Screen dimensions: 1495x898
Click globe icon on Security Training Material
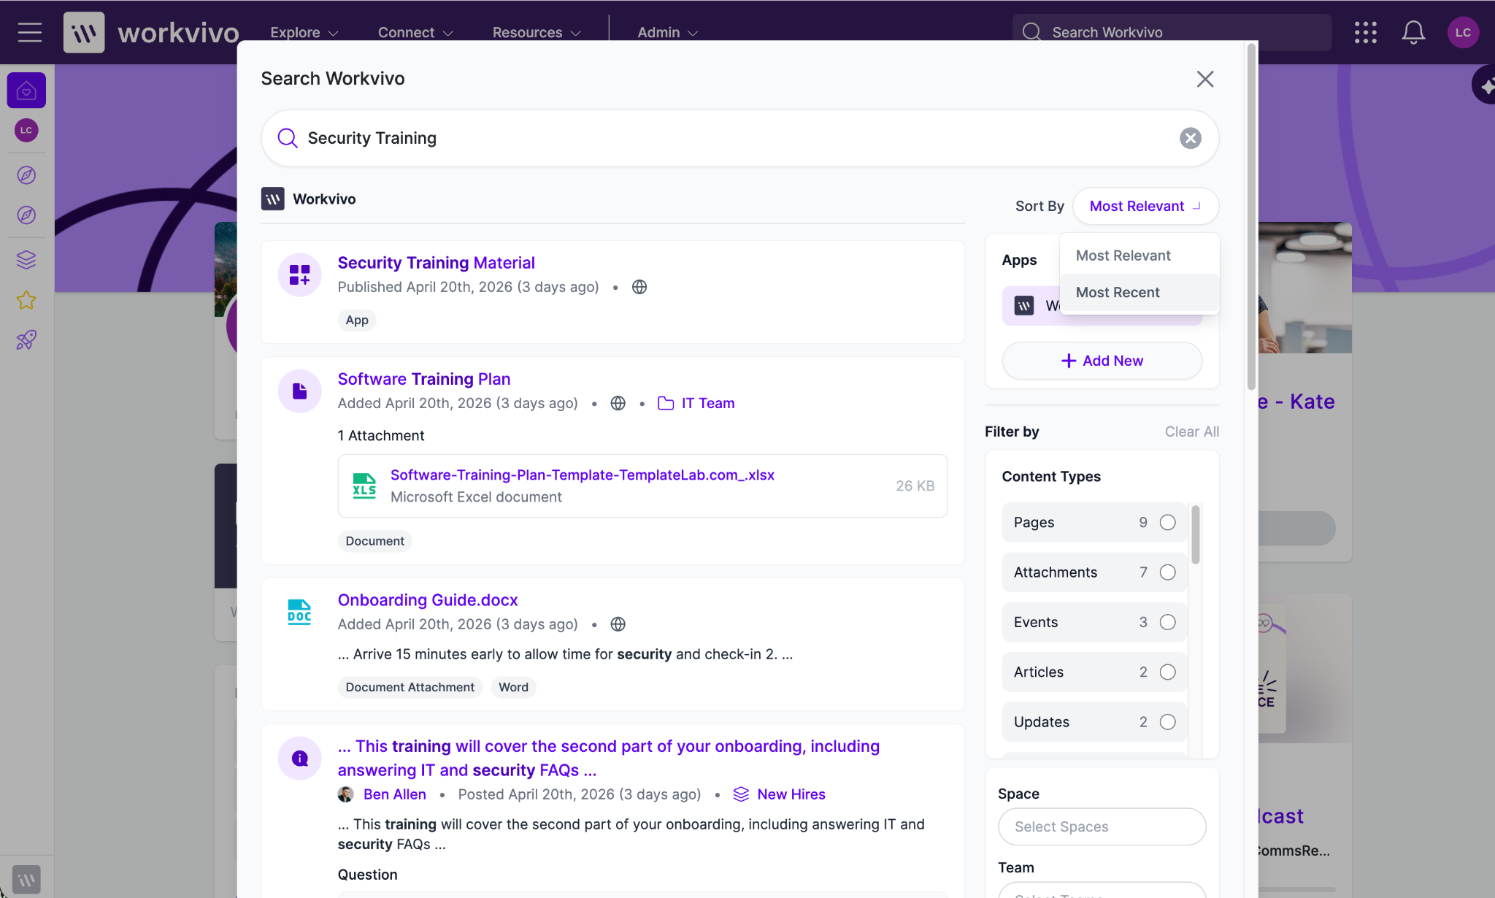coord(639,287)
